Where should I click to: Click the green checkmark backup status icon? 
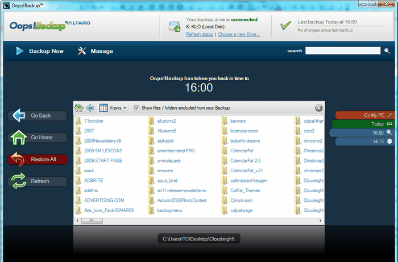(x=285, y=26)
